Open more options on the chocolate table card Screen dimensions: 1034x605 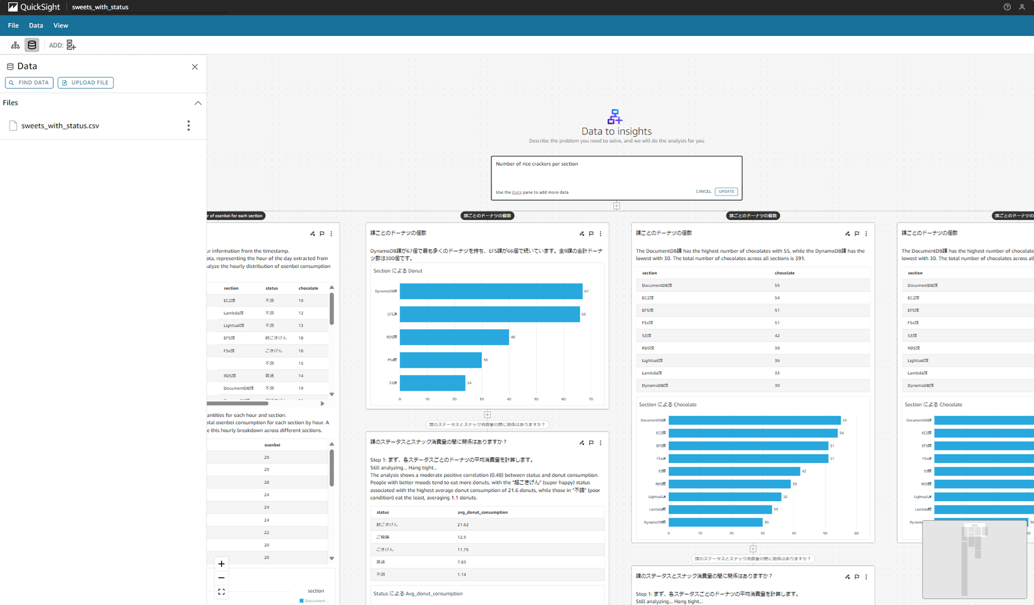pos(866,234)
